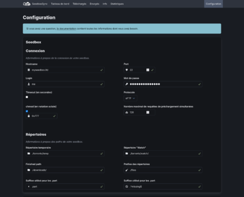Click the Répertoires section heading
The height and width of the screenshot is (197, 244).
(36, 135)
